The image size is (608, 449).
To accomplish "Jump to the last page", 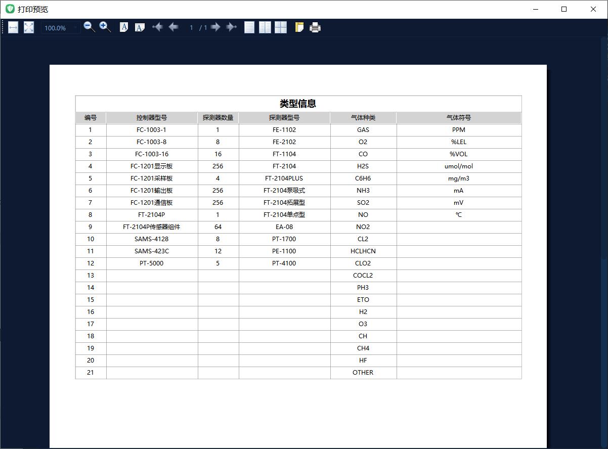I will click(231, 27).
